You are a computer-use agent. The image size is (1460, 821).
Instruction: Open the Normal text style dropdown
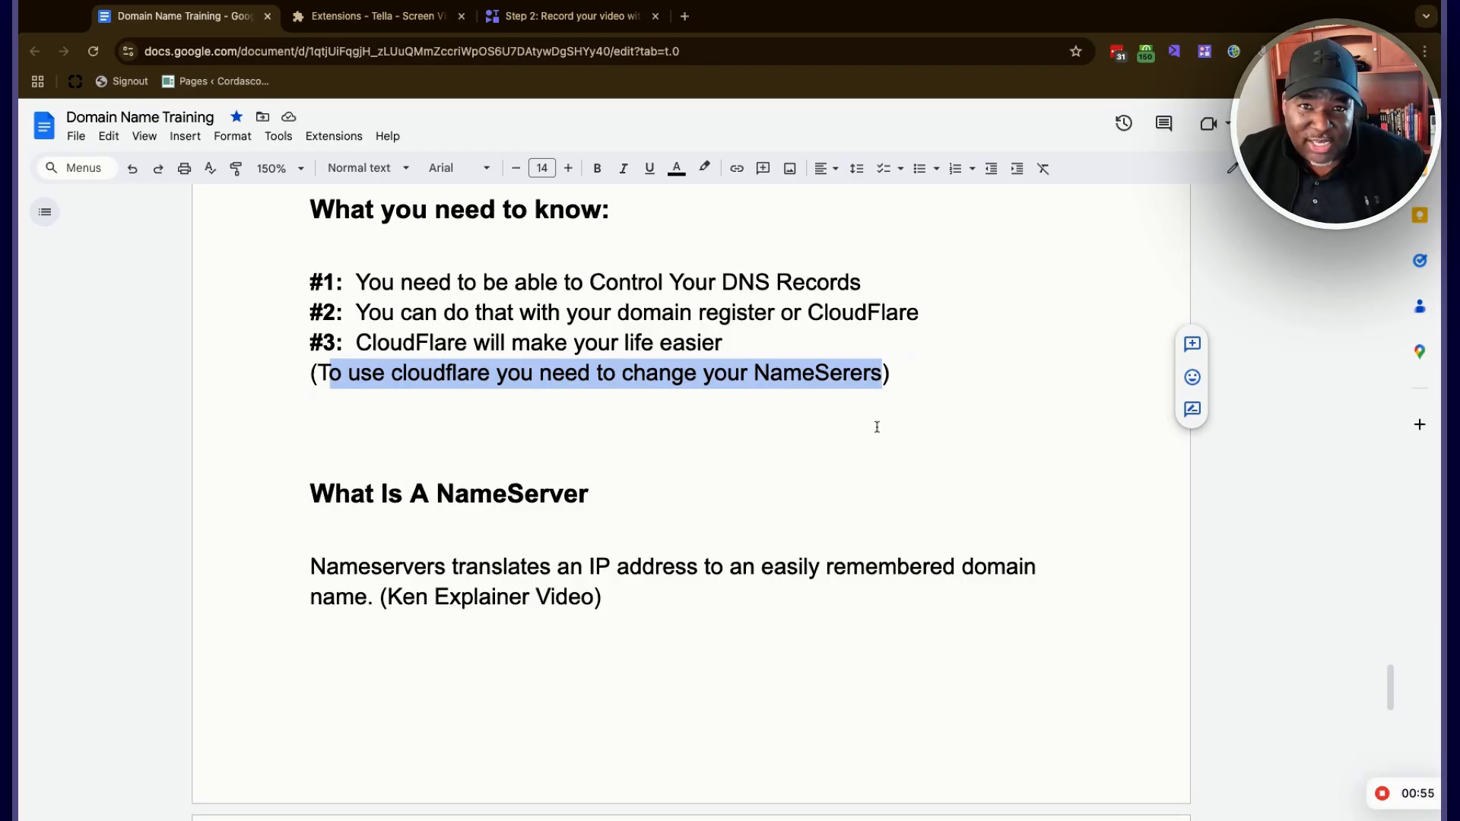pyautogui.click(x=368, y=168)
